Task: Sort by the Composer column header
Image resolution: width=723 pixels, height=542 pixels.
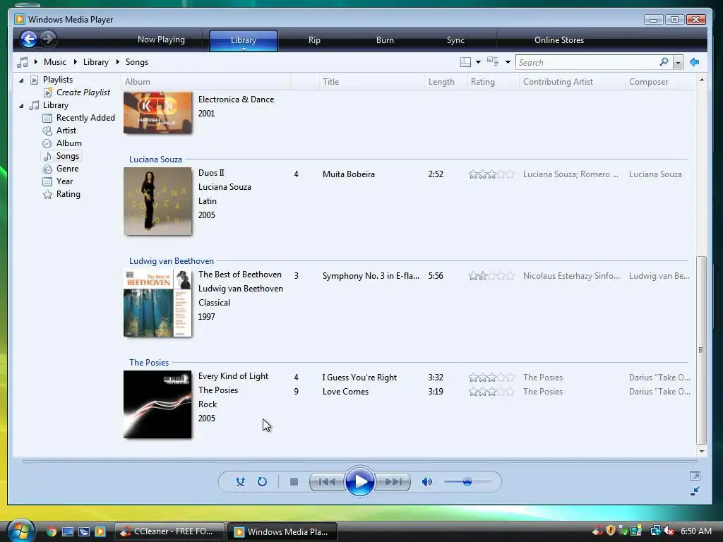Action: coord(660,82)
